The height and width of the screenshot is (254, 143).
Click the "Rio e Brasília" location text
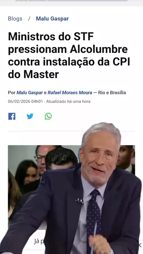pos(112,93)
